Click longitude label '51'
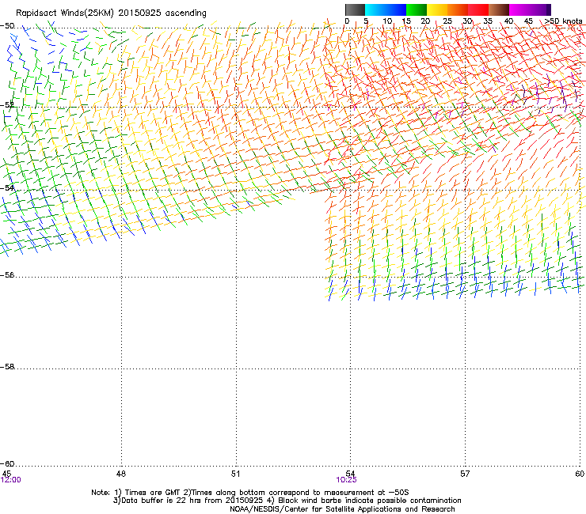This screenshot has height=514, width=586. [x=235, y=474]
